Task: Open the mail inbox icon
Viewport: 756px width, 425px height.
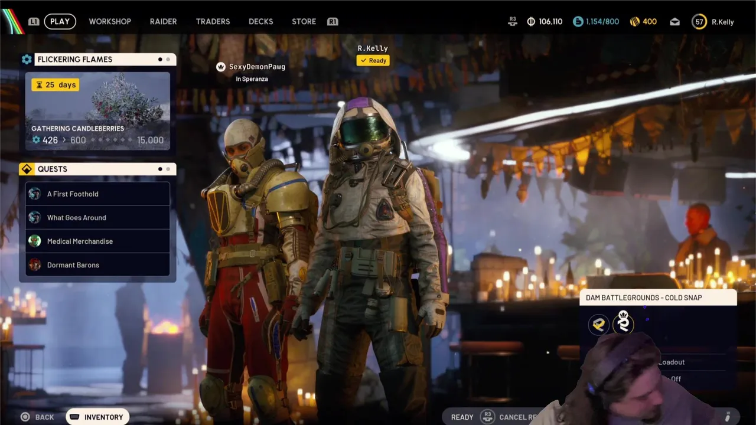Action: [x=674, y=22]
